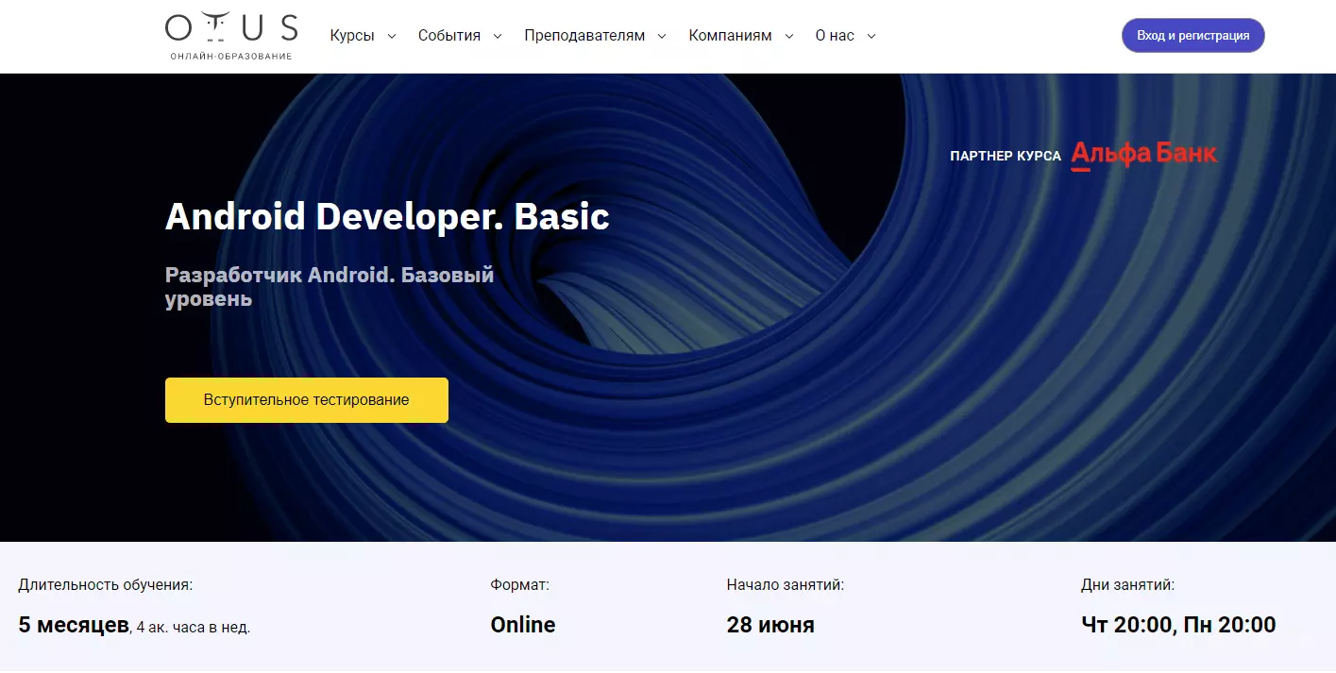Open the OTUS logo home link

[231, 36]
